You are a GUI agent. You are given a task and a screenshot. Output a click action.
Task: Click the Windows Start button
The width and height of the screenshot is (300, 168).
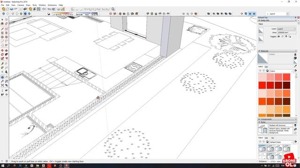pos(3,166)
